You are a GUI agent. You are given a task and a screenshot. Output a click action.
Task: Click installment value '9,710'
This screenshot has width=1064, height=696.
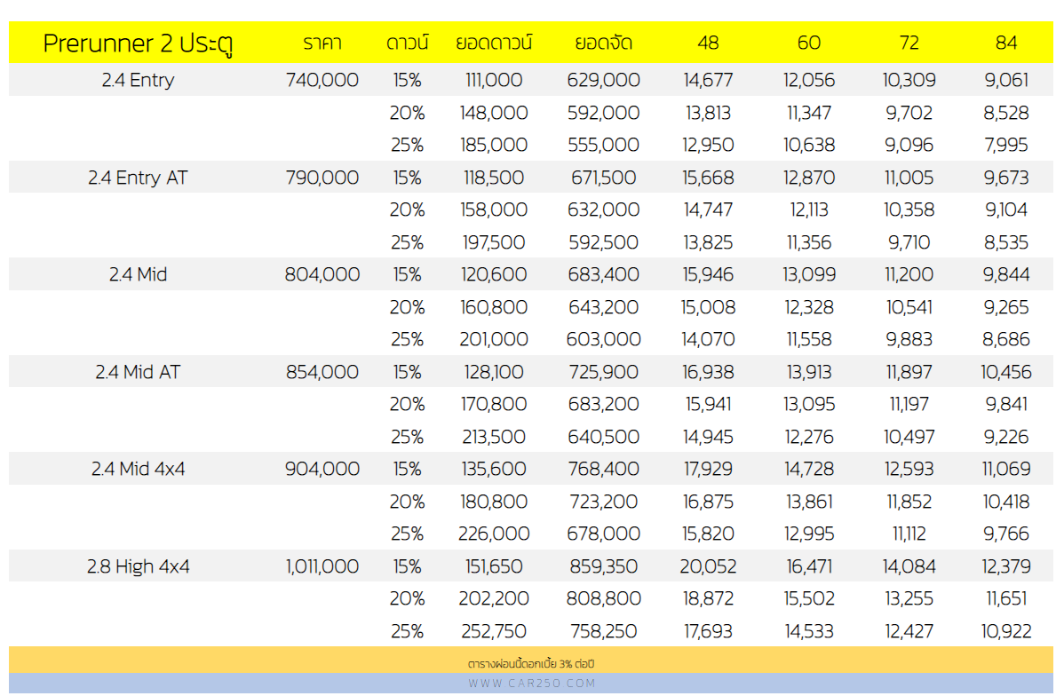point(909,242)
